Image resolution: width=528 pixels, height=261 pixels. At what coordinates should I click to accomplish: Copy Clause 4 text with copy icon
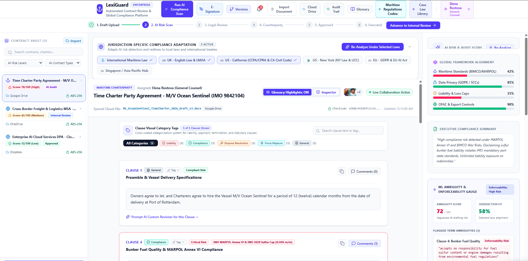[x=342, y=243]
